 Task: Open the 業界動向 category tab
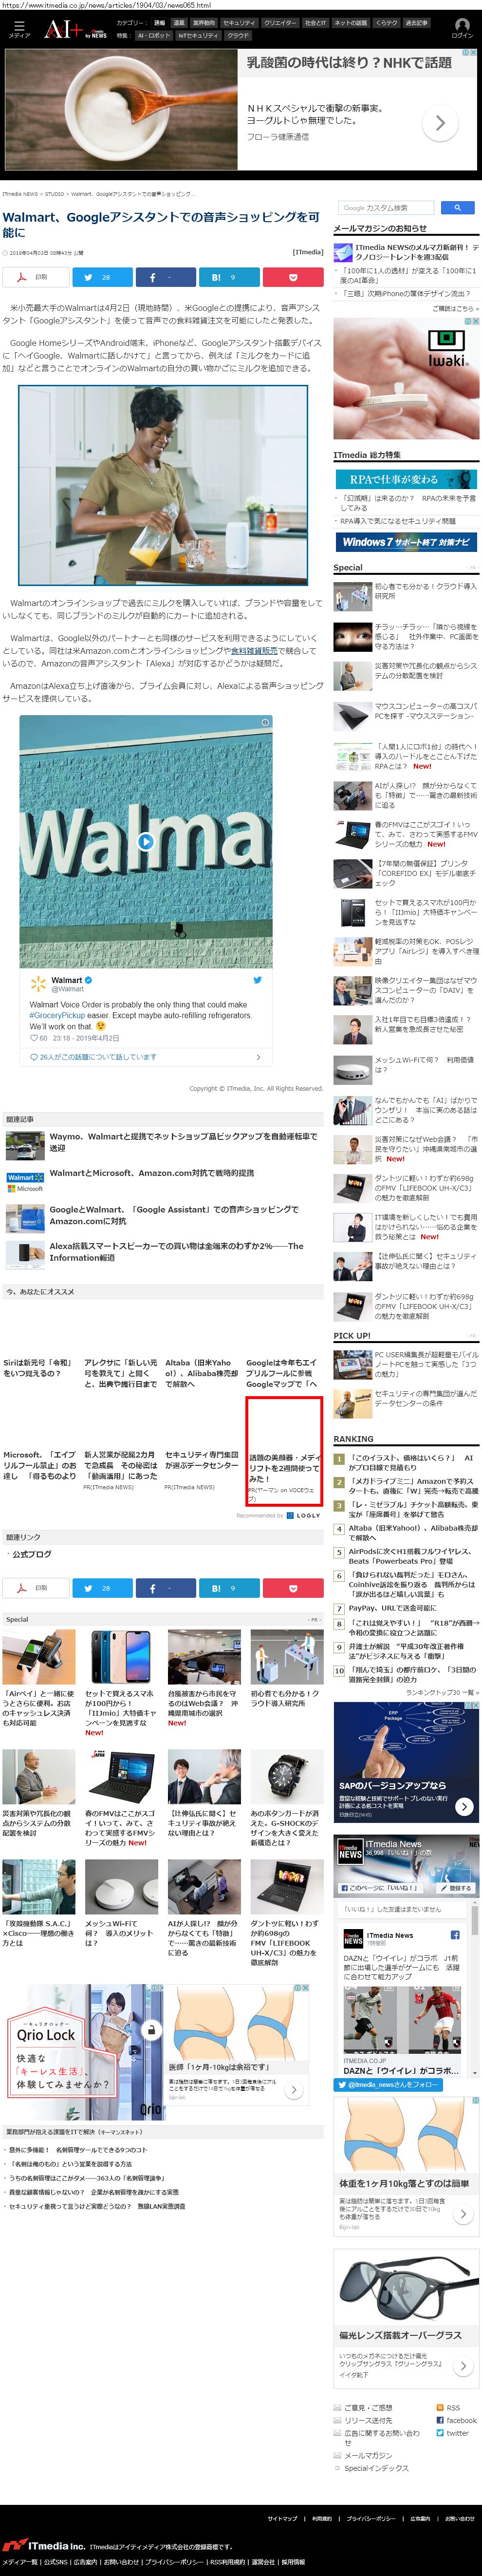204,23
